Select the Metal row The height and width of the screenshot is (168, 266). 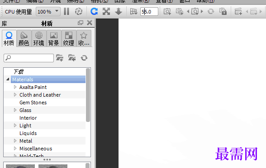(x=26, y=141)
